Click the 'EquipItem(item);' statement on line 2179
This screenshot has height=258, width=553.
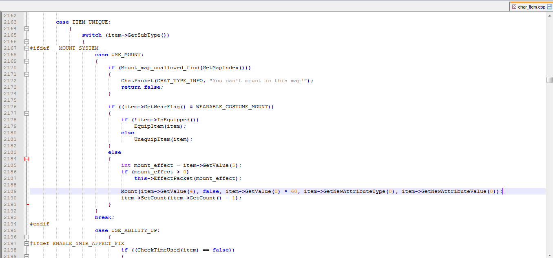tap(160, 126)
